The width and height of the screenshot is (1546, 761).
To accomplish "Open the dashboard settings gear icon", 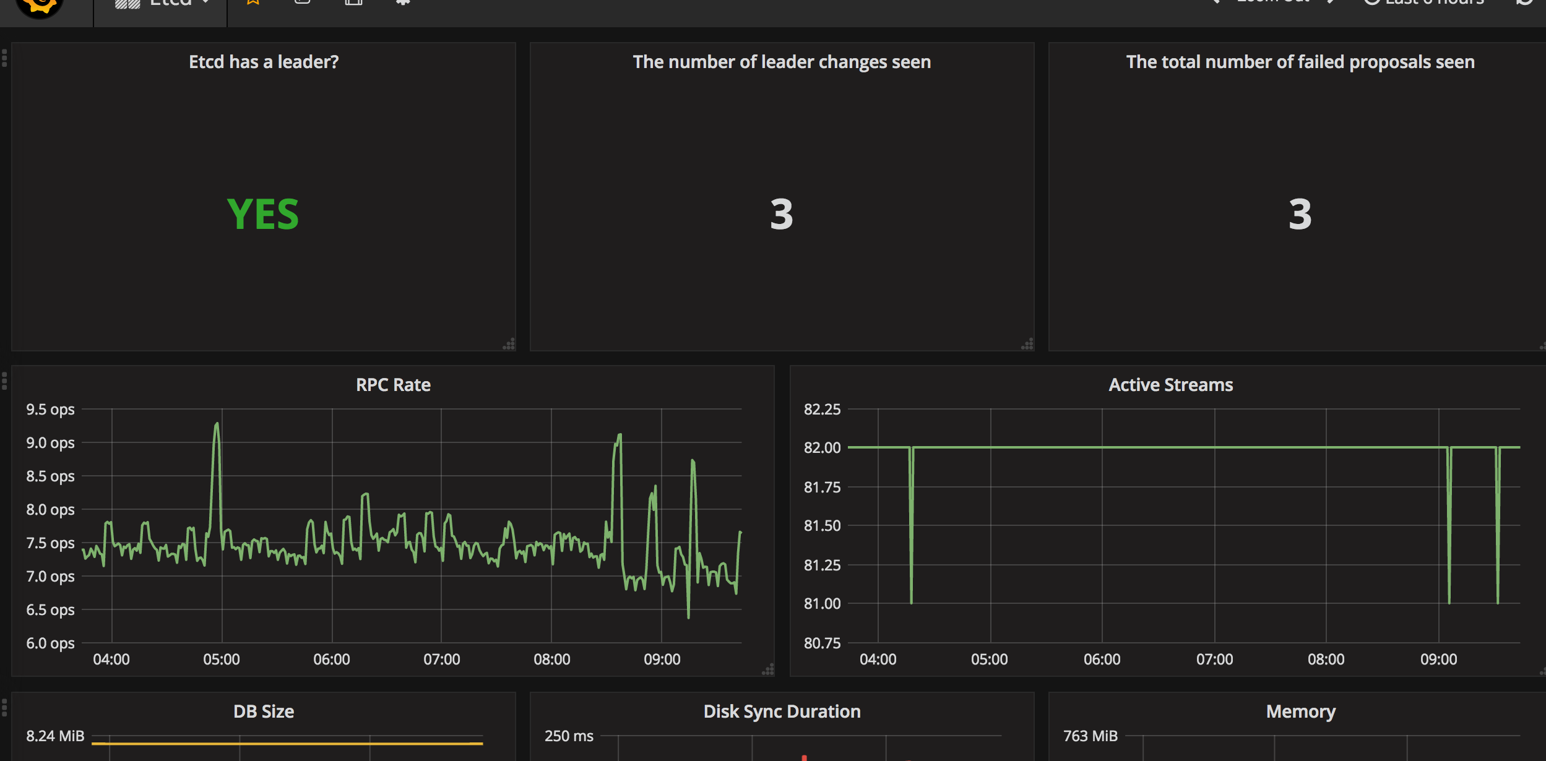I will pos(403,2).
